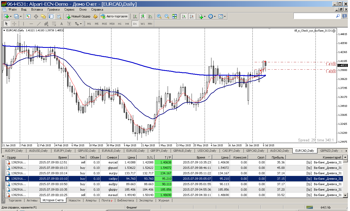
Task: Expand the new chart dropdown arrow
Action: coord(11,16)
